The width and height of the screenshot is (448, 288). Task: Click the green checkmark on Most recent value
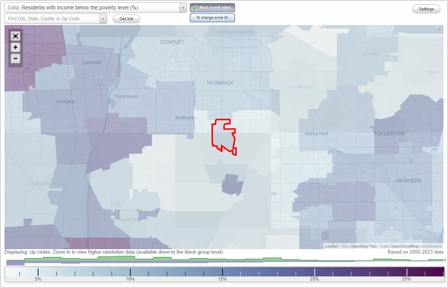click(x=194, y=7)
